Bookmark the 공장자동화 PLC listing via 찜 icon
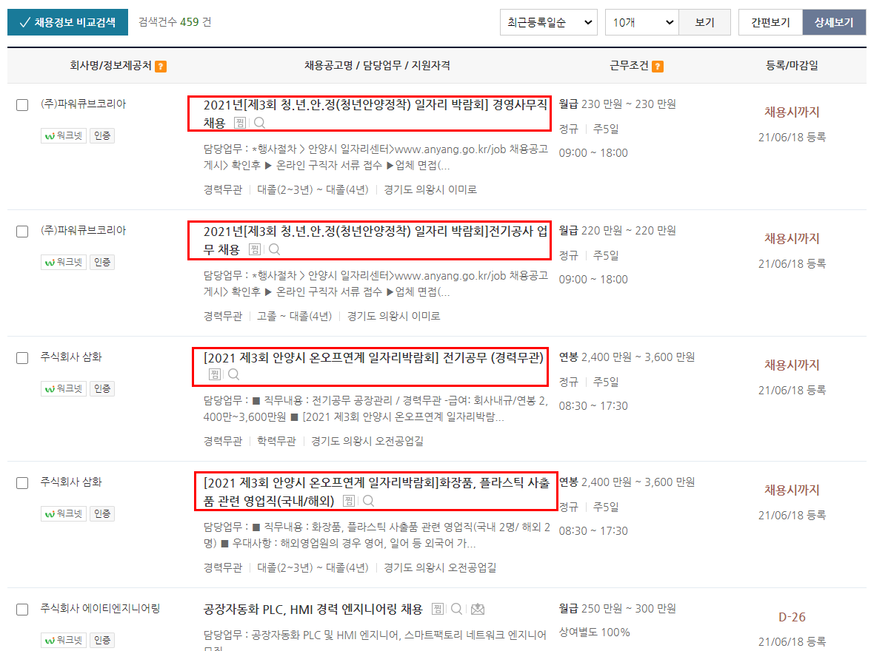 coord(438,609)
